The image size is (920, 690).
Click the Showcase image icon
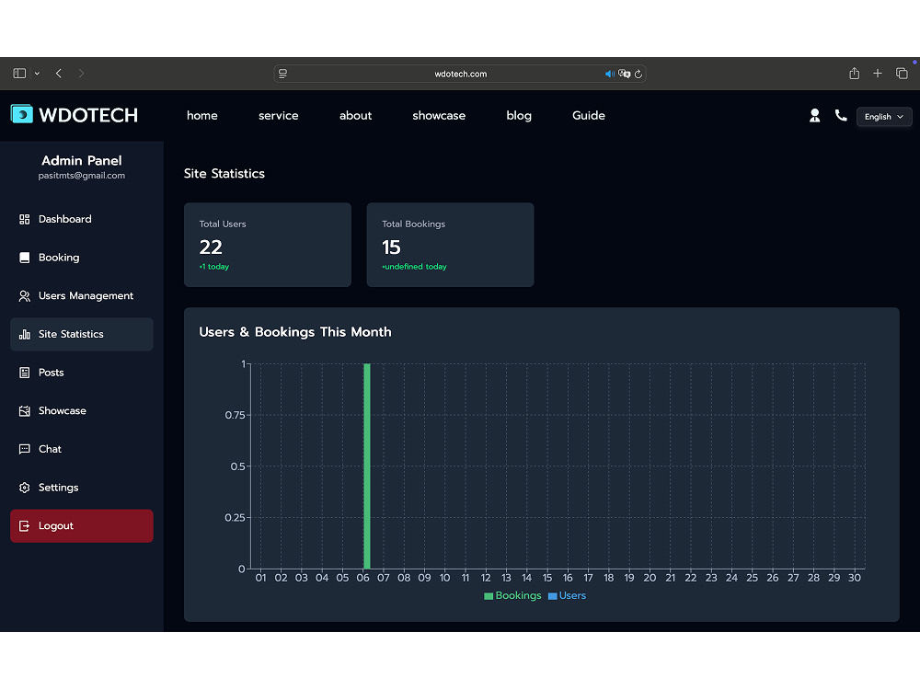(x=24, y=410)
